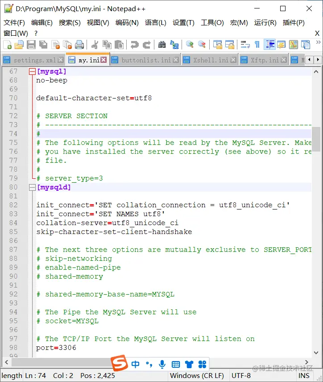Redo edit via toolbar arrow
The height and width of the screenshot is (382, 323).
(146, 45)
